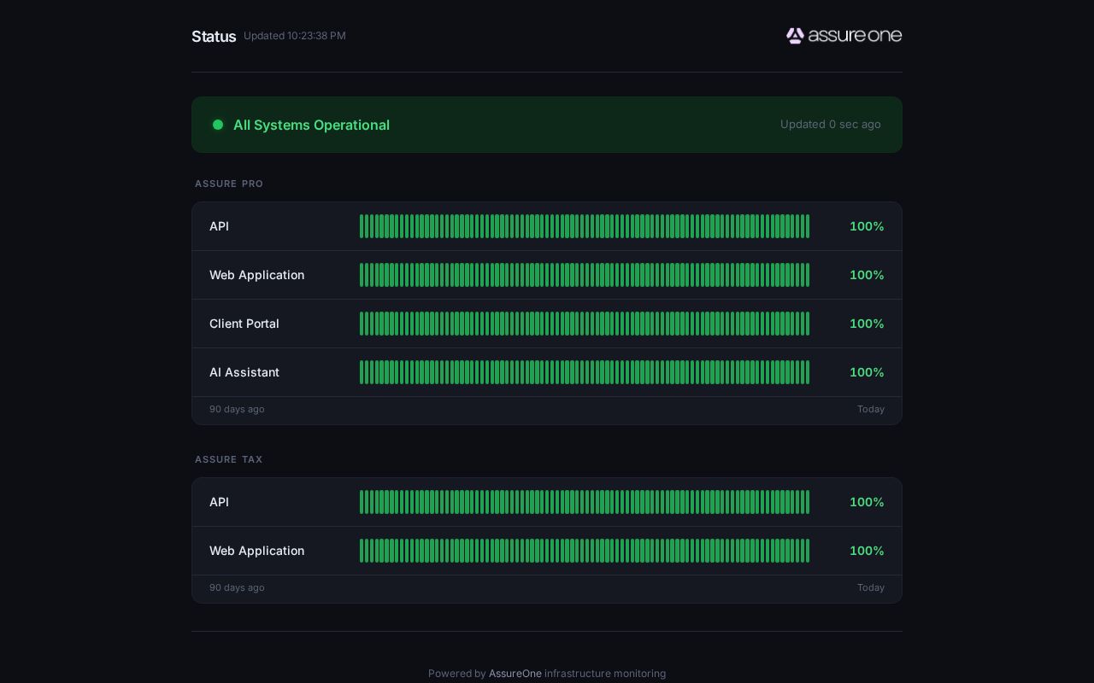Click the 100% value for Client Portal
The width and height of the screenshot is (1094, 683).
point(867,324)
